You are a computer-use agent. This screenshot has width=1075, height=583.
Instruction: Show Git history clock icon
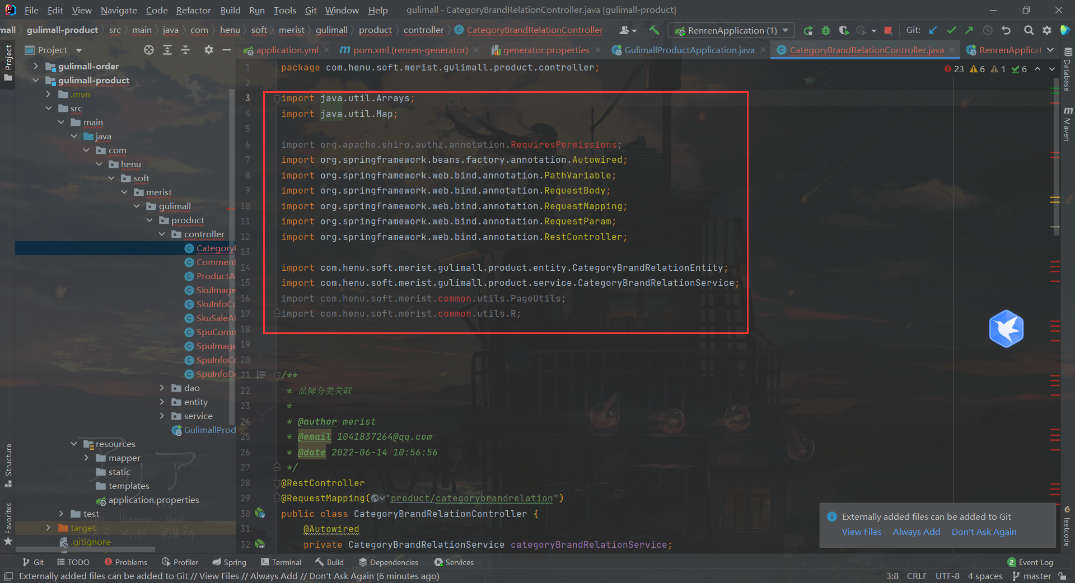tap(988, 30)
